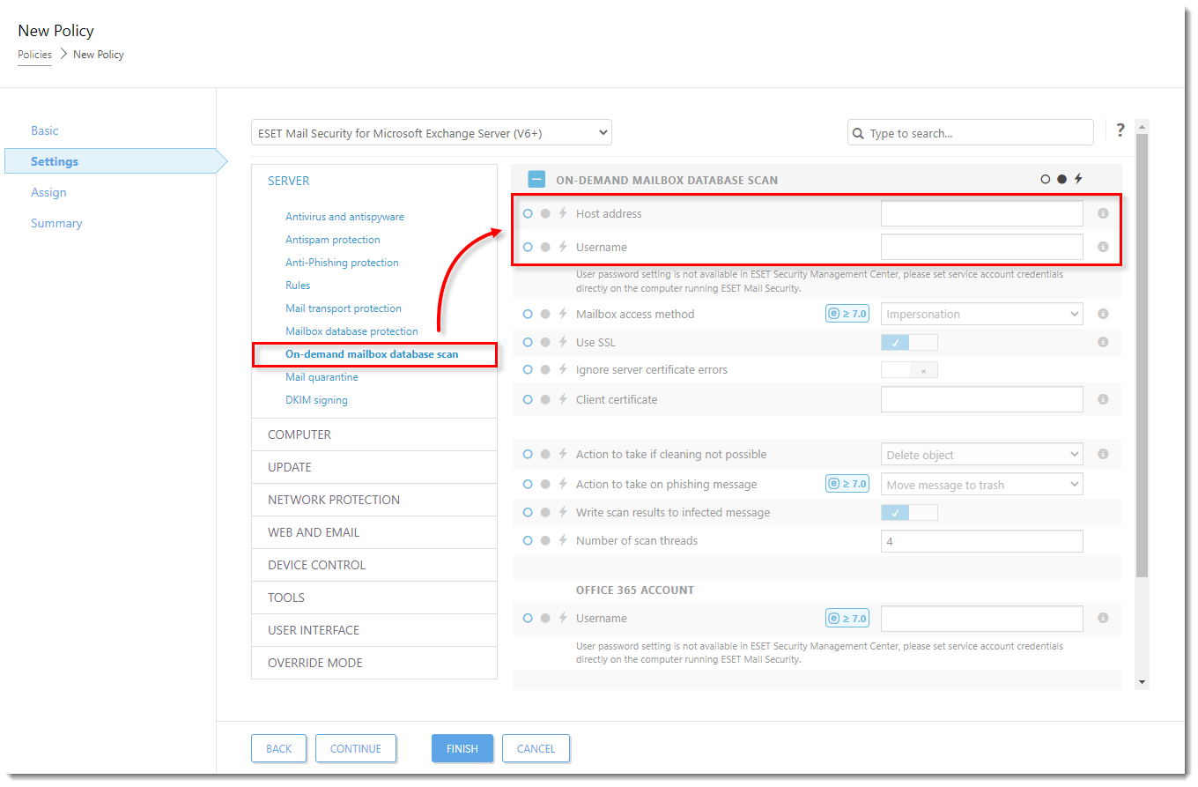Click the version 7.0 badge for Mailbox access method

(847, 313)
